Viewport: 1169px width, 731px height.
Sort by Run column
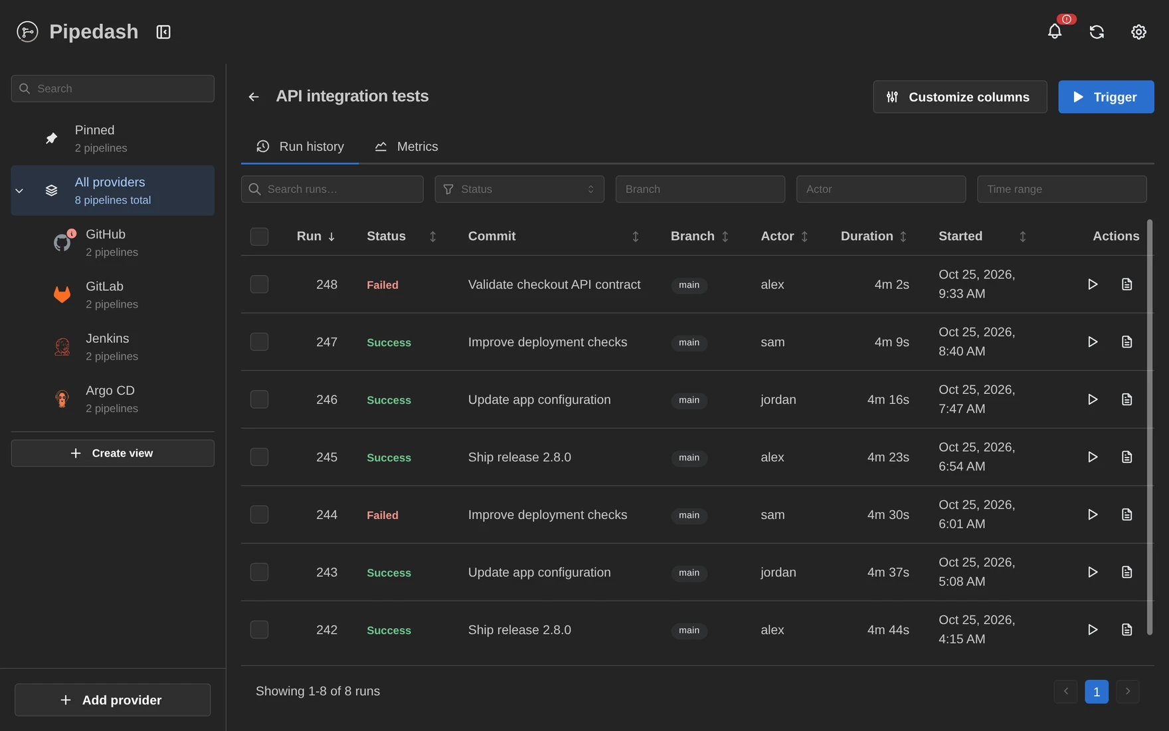[315, 237]
